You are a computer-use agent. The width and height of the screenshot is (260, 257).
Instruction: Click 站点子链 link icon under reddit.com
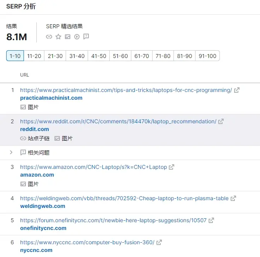tap(23, 138)
